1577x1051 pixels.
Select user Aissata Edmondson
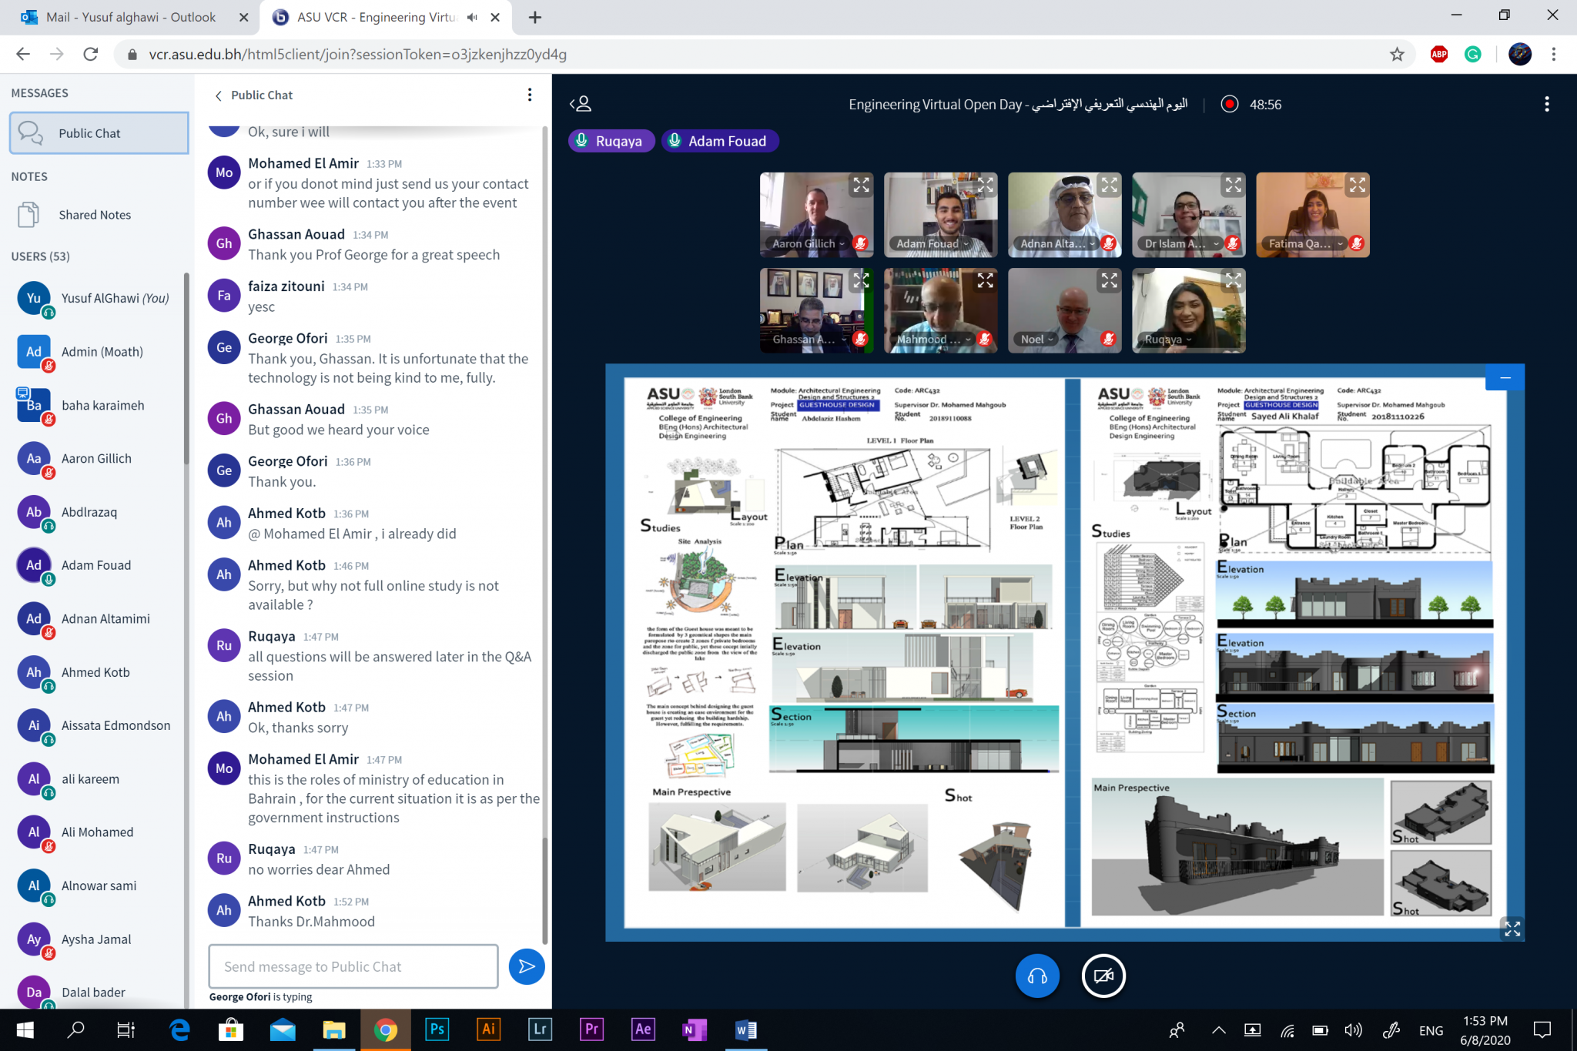96,725
